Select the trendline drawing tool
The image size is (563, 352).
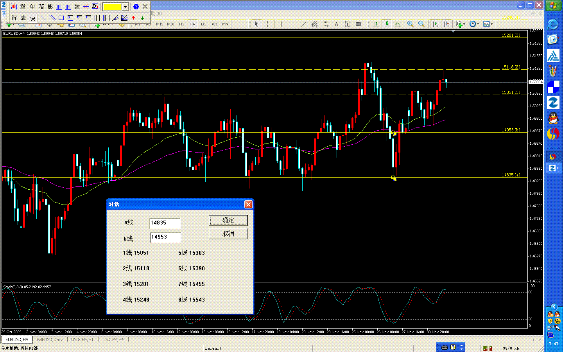coord(303,24)
